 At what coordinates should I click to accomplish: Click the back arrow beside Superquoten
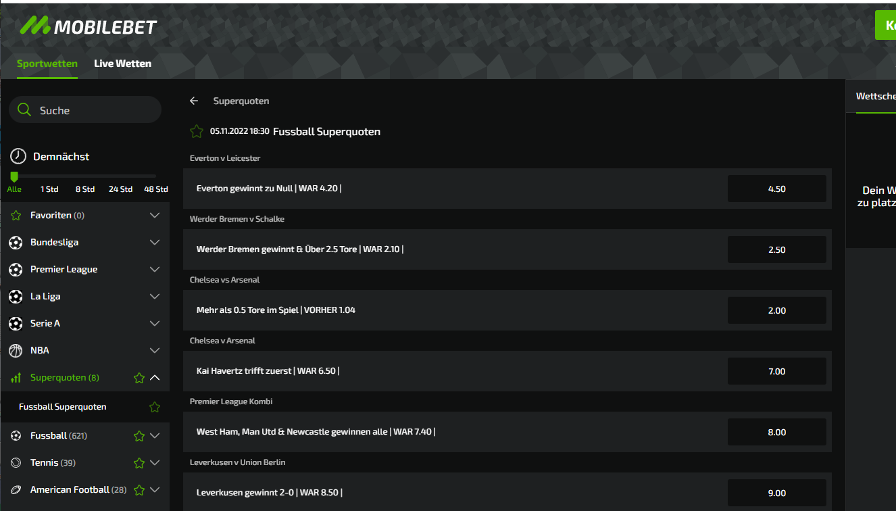tap(194, 101)
